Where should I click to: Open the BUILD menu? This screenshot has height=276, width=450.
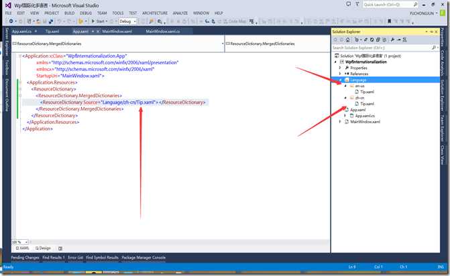[70, 13]
